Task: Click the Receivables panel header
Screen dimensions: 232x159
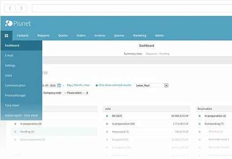Action: click(214, 109)
